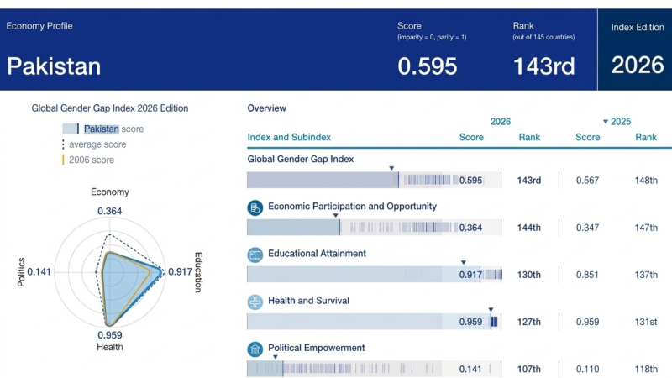Click the 2025 Rank column header

646,137
